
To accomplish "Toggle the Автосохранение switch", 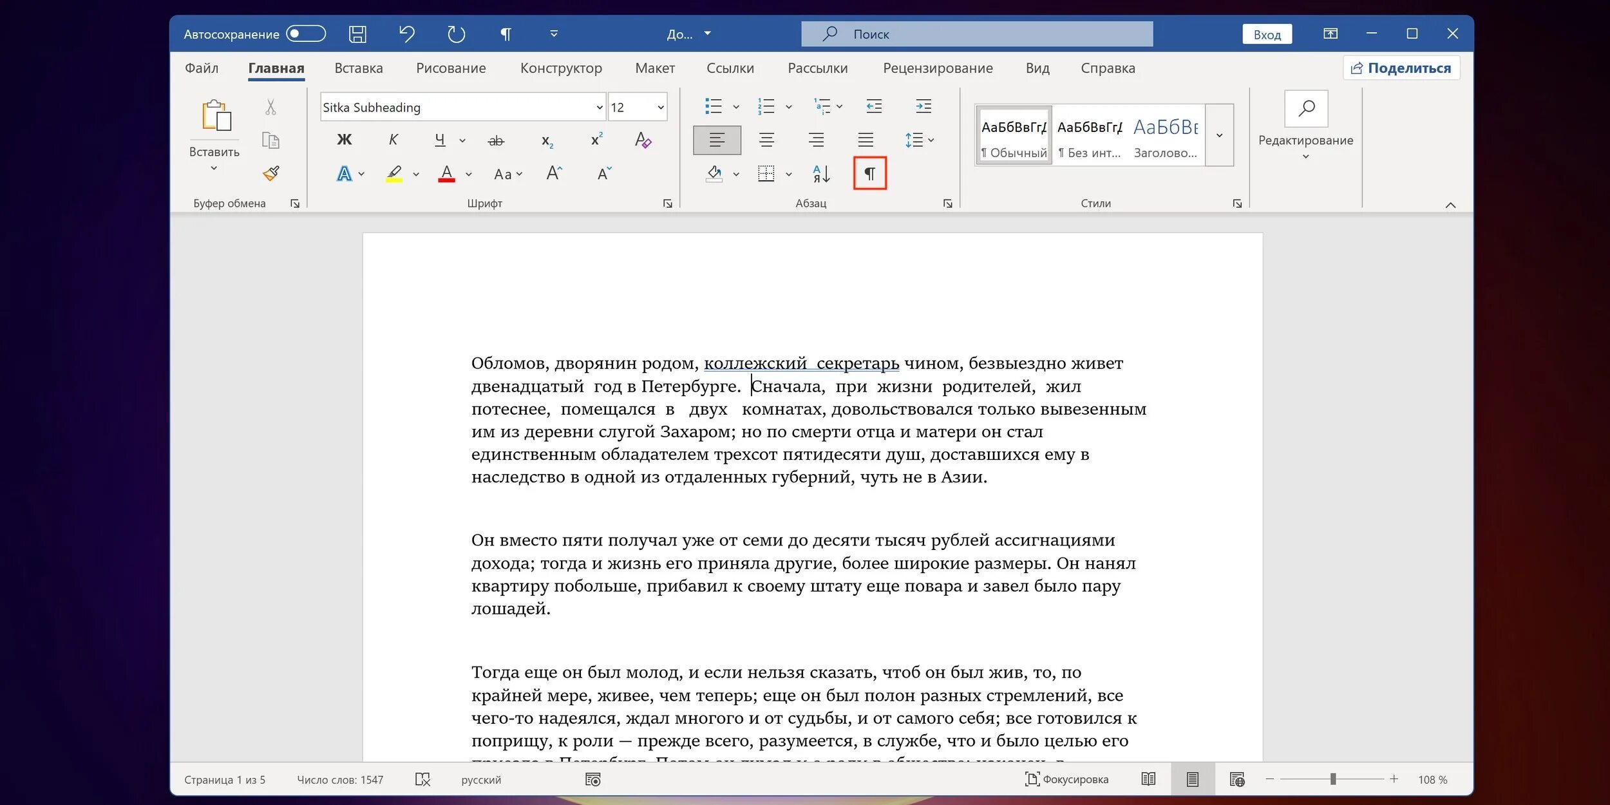I will coord(306,33).
